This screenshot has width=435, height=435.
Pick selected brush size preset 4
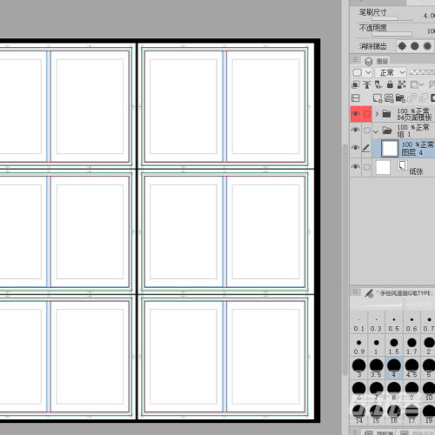pyautogui.click(x=394, y=368)
